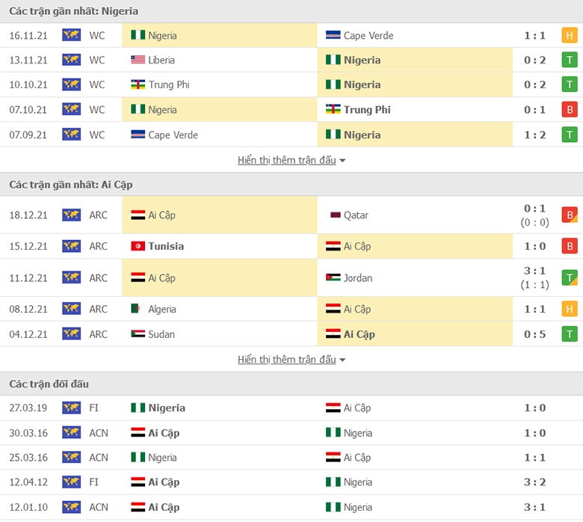Click the world map icon on 16.11.21 row
583x522 pixels.
click(72, 35)
